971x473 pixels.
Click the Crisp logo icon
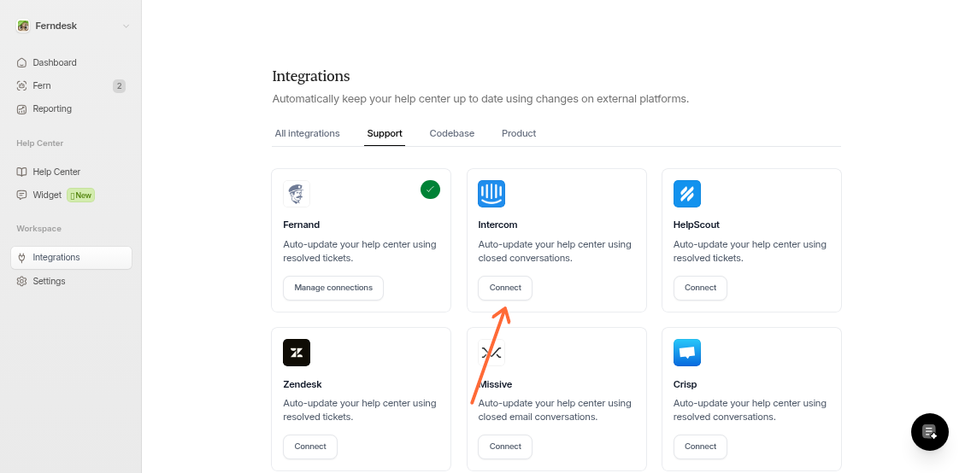pyautogui.click(x=687, y=353)
